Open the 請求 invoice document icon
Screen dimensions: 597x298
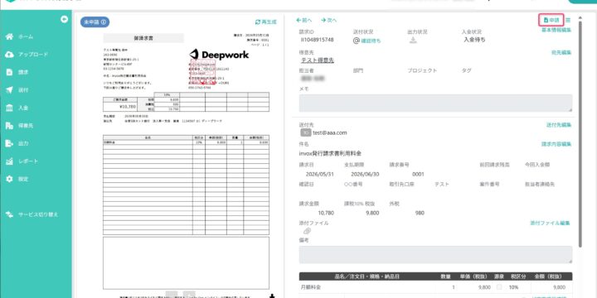tap(9, 72)
